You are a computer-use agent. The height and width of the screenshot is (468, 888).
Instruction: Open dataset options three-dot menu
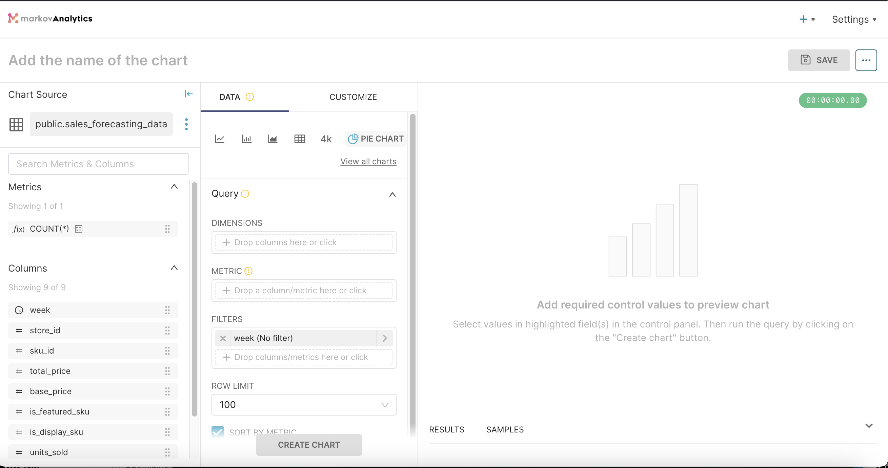click(x=186, y=124)
